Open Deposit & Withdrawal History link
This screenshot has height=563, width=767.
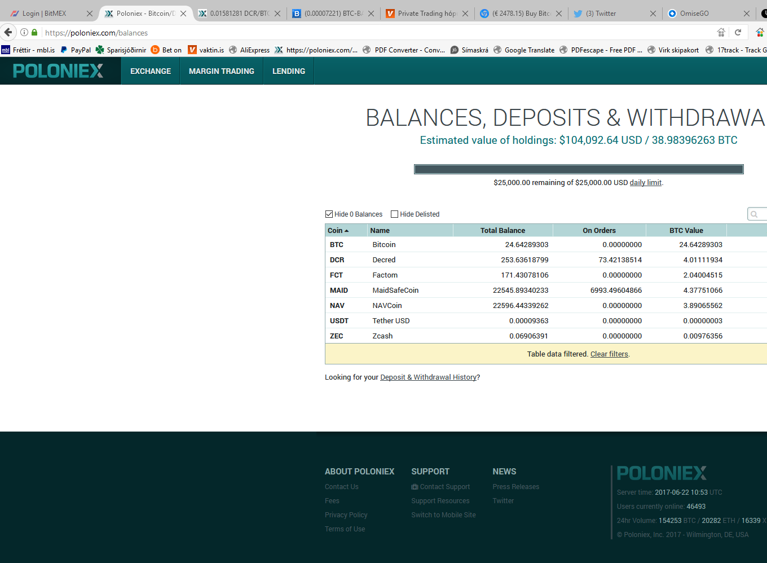point(429,377)
